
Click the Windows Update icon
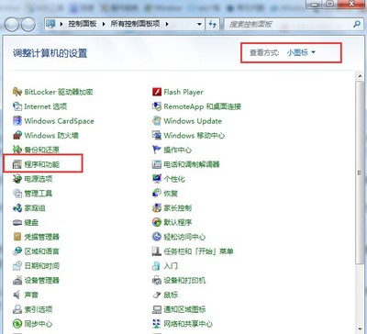pos(157,120)
